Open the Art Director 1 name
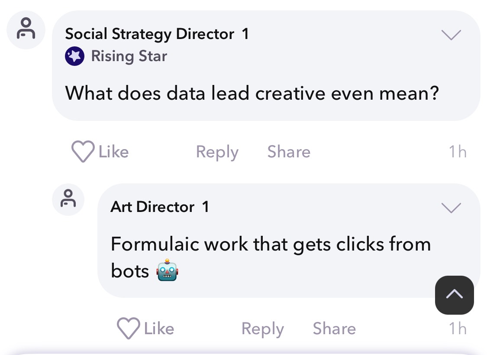487x355 pixels. [x=160, y=207]
